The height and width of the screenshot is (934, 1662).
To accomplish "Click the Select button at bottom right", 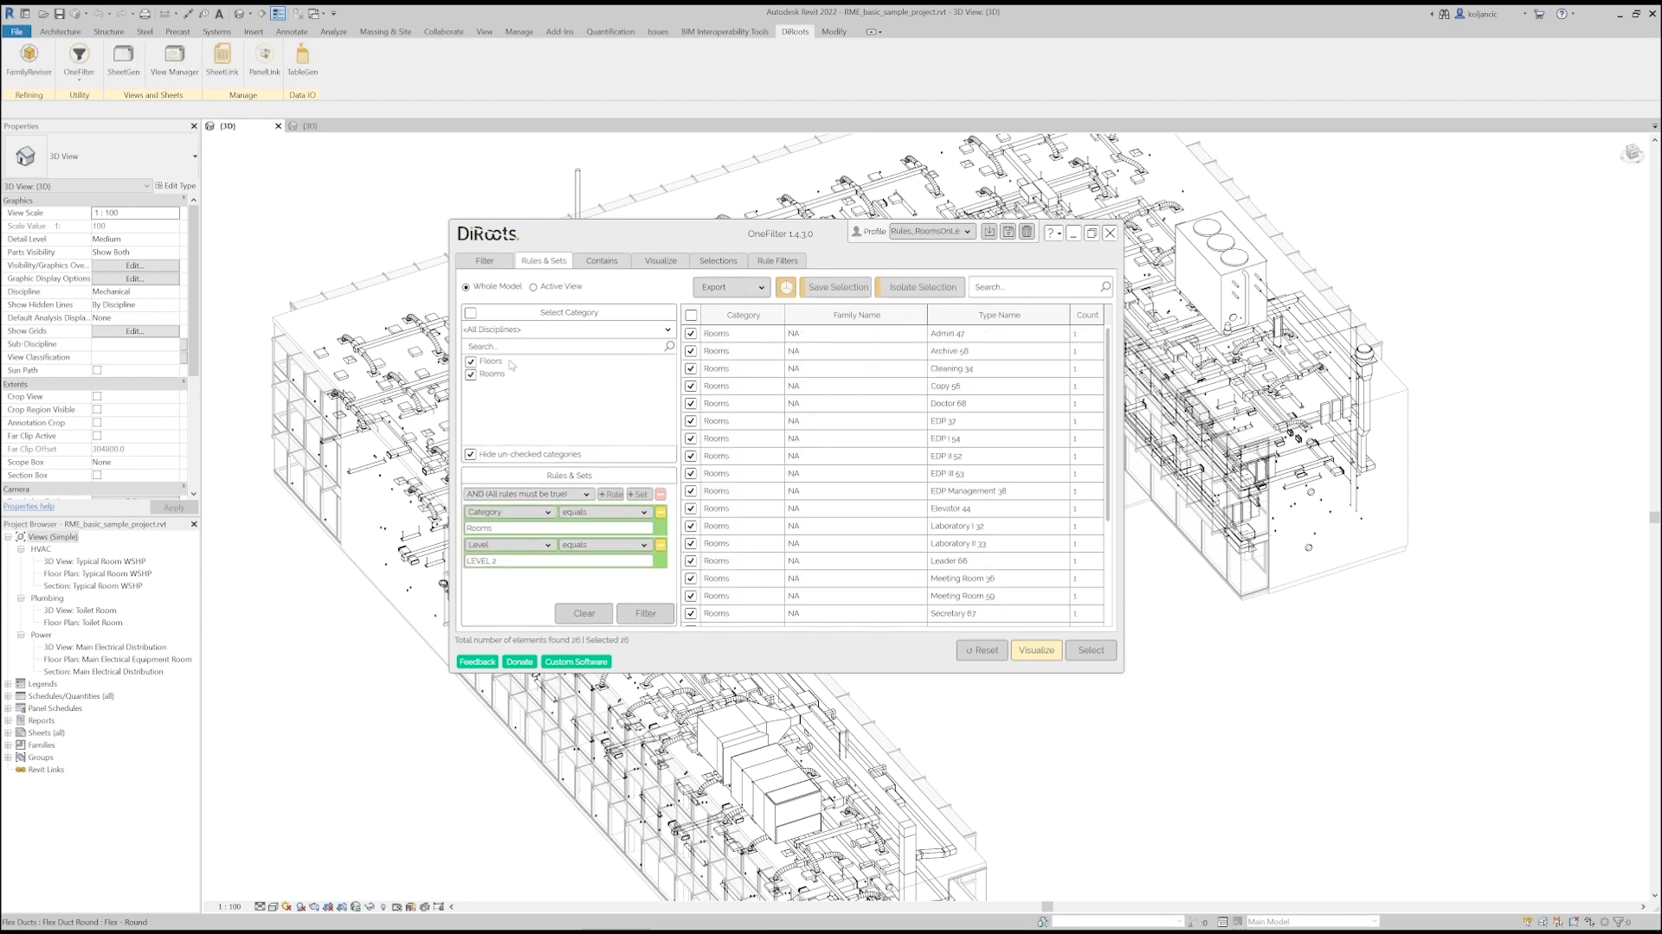I will click(x=1091, y=650).
